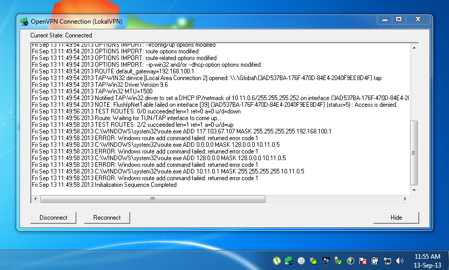This screenshot has width=449, height=270.
Task: Click the taskbar clock showing 11:55 AM
Action: [x=427, y=261]
